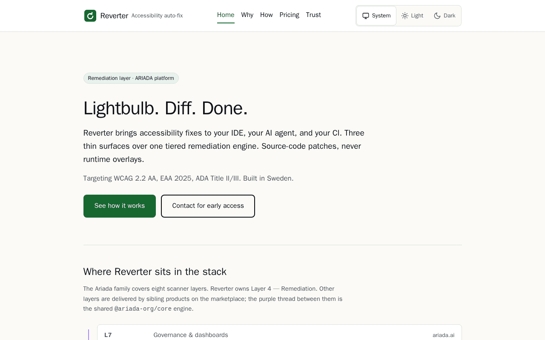Viewport: 545px width, 340px height.
Task: Click the Targeting WCAG 2.2 AA line
Action: pos(189,178)
